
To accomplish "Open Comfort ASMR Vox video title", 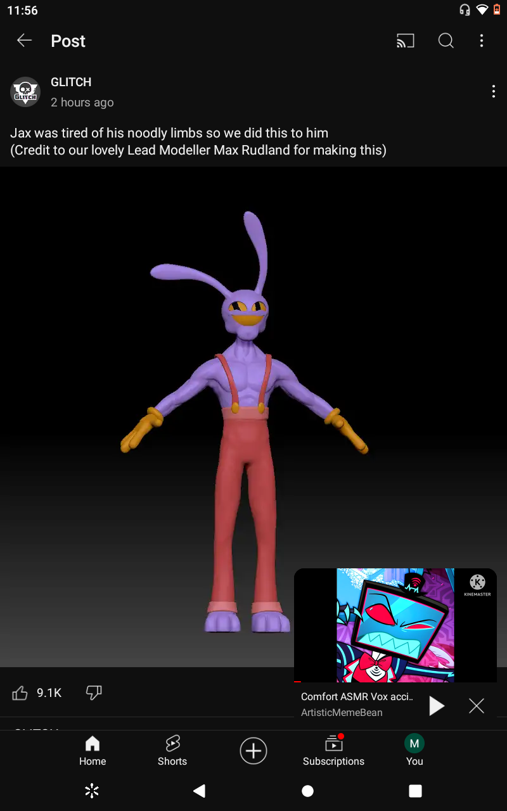I will [x=357, y=697].
